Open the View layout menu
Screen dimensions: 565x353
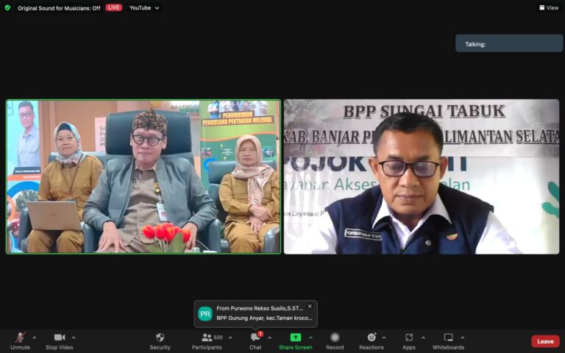tap(549, 7)
